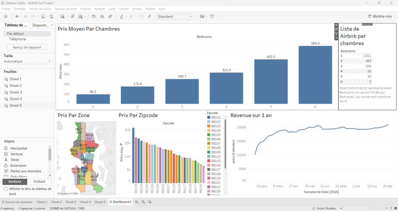The width and height of the screenshot is (398, 211).
Task: Clear the sheet toolbar icon
Action: [80, 16]
